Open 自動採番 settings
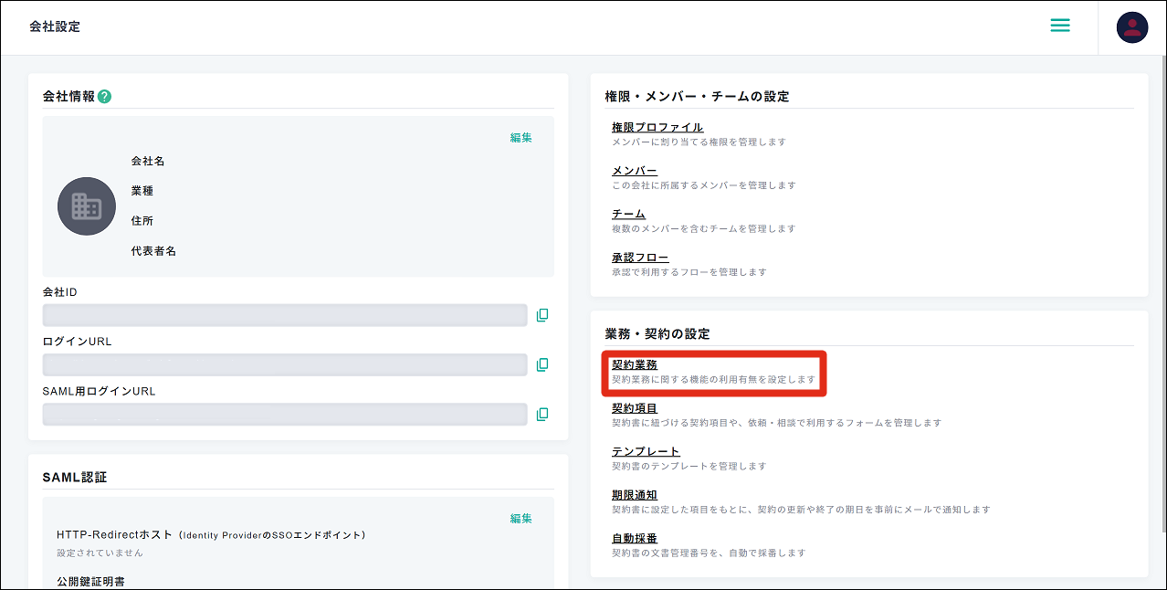The width and height of the screenshot is (1167, 590). 634,538
